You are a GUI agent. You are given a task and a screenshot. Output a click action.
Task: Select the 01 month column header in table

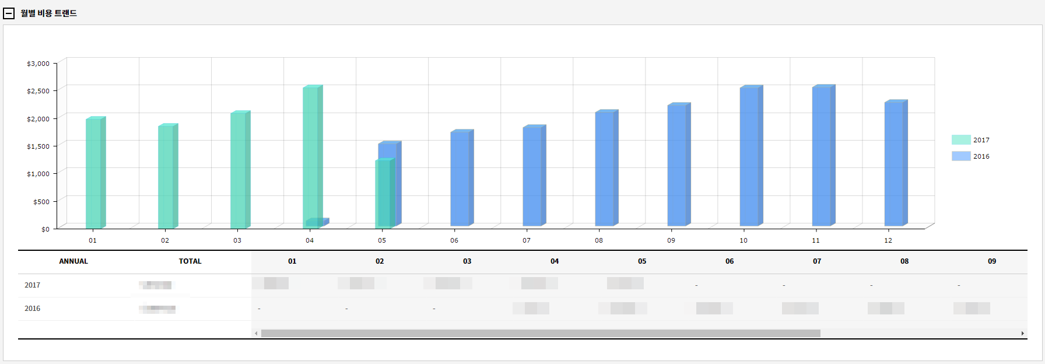292,261
